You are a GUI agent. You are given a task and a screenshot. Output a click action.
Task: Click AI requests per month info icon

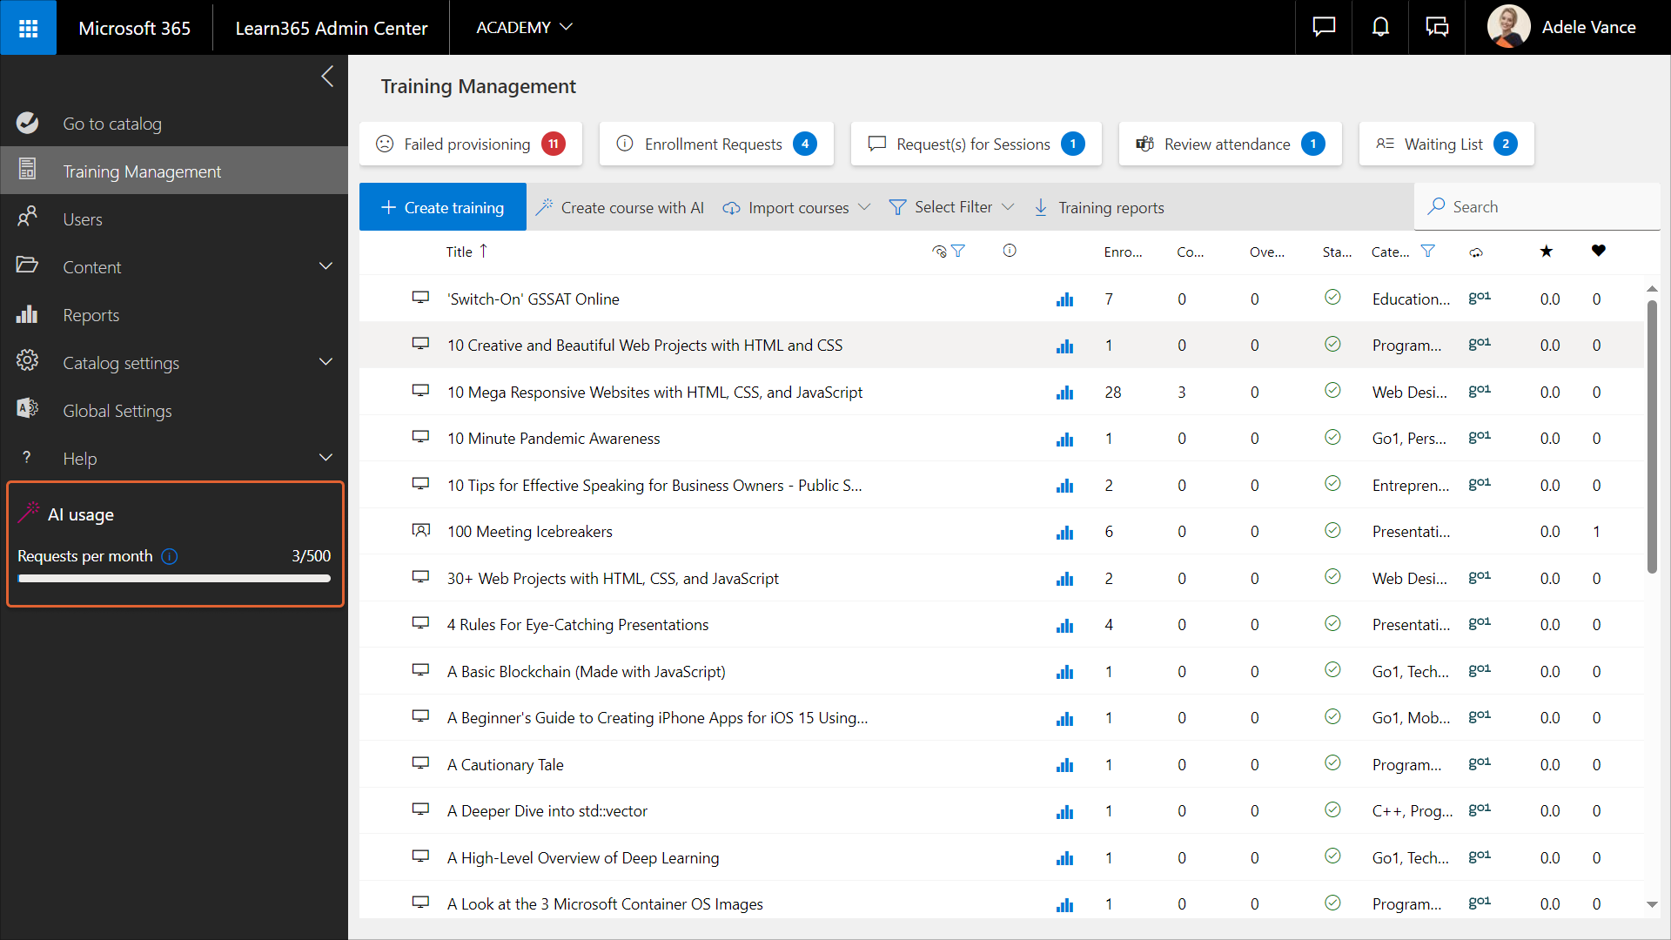[x=170, y=556]
